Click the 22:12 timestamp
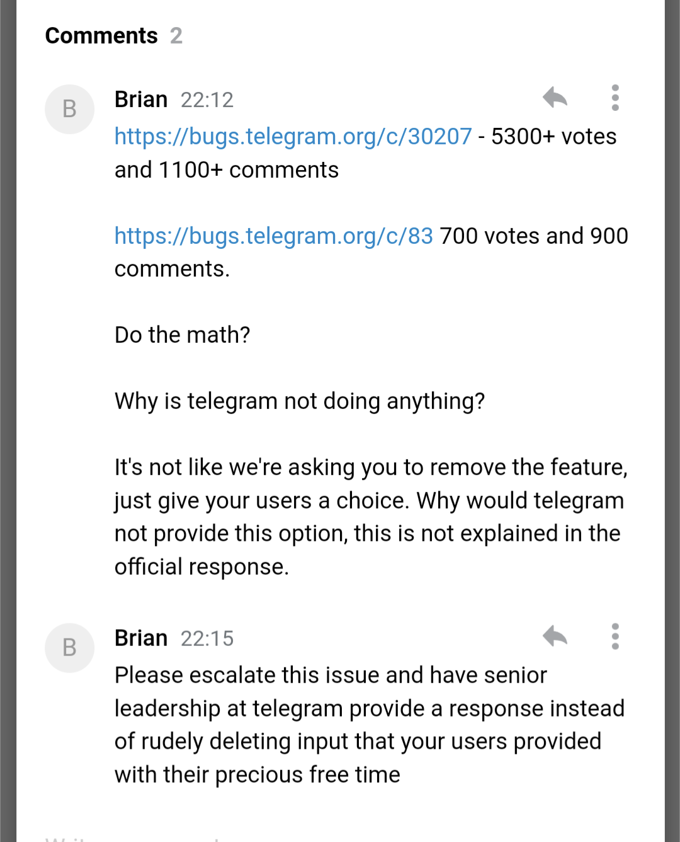680x842 pixels. click(x=207, y=100)
